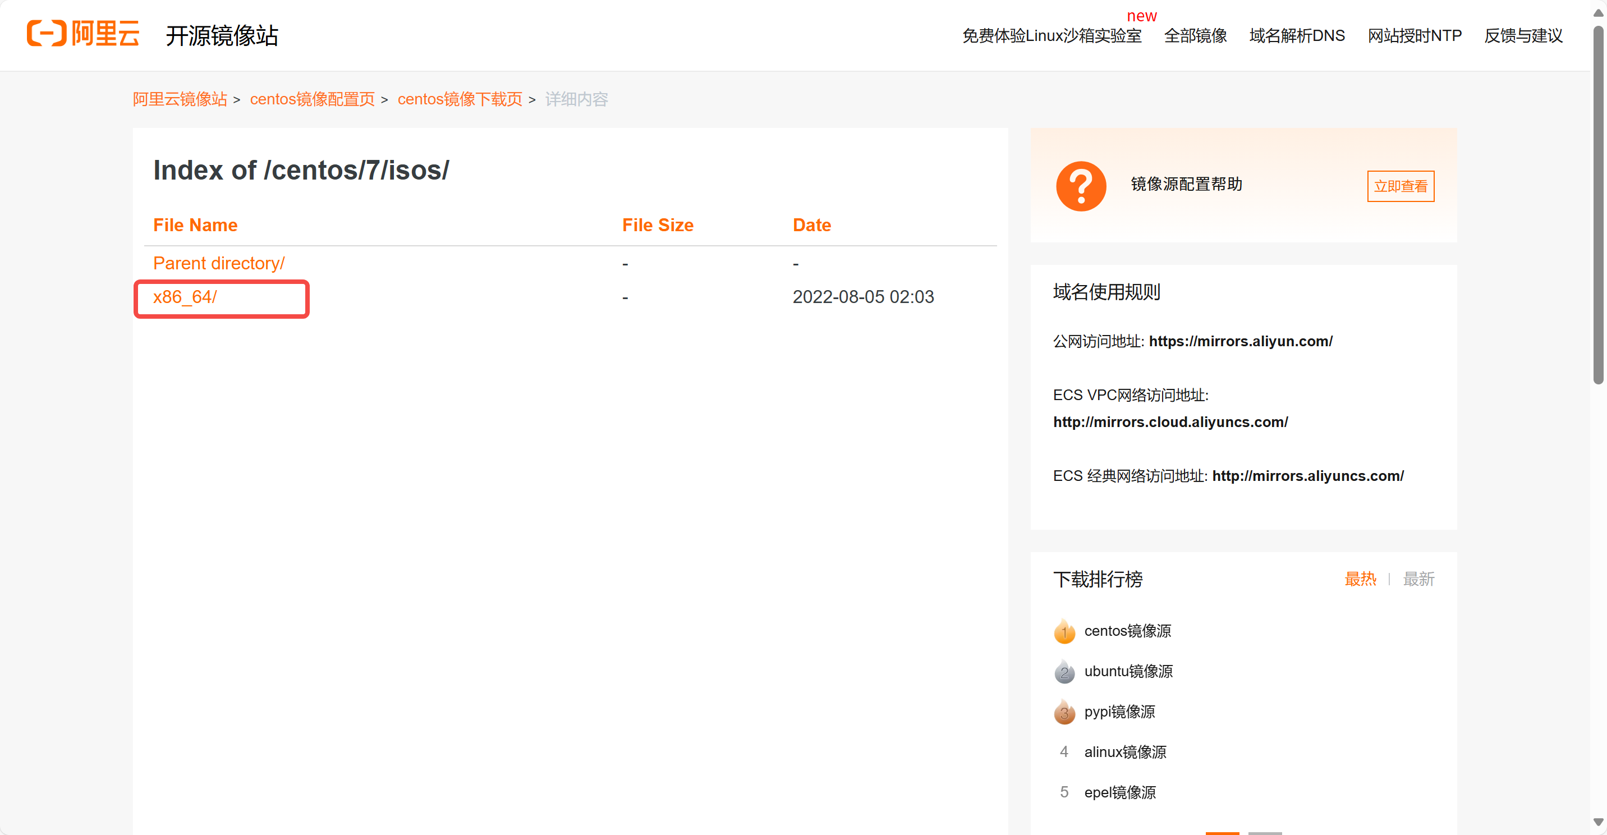Go to 阿里云镜像站 breadcrumb link
This screenshot has width=1607, height=835.
tap(180, 99)
